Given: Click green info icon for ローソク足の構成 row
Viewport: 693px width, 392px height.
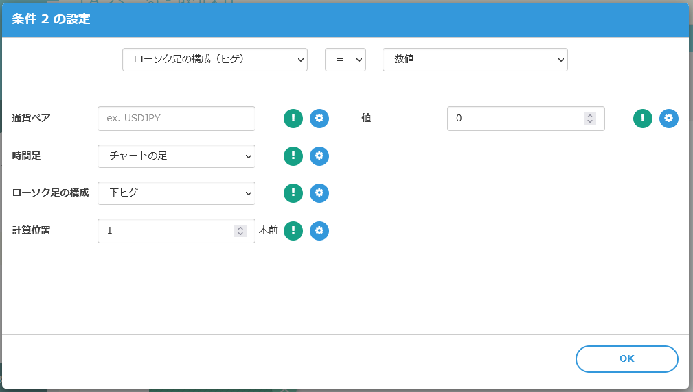Looking at the screenshot, I should [x=293, y=193].
